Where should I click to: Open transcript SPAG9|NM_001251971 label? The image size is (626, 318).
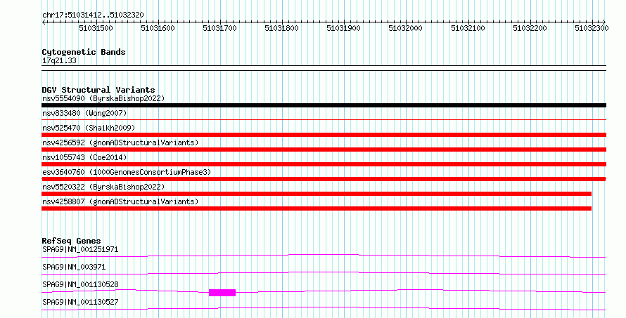click(80, 249)
